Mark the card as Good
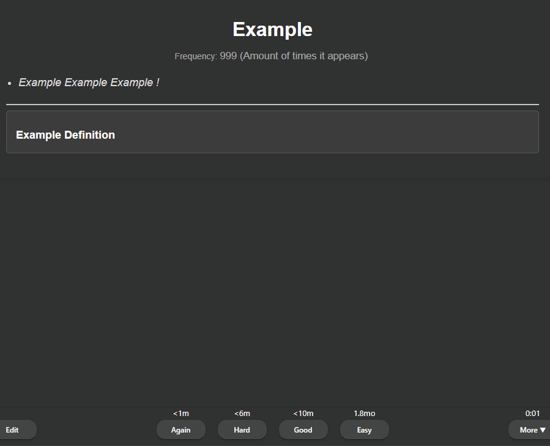 tap(303, 430)
